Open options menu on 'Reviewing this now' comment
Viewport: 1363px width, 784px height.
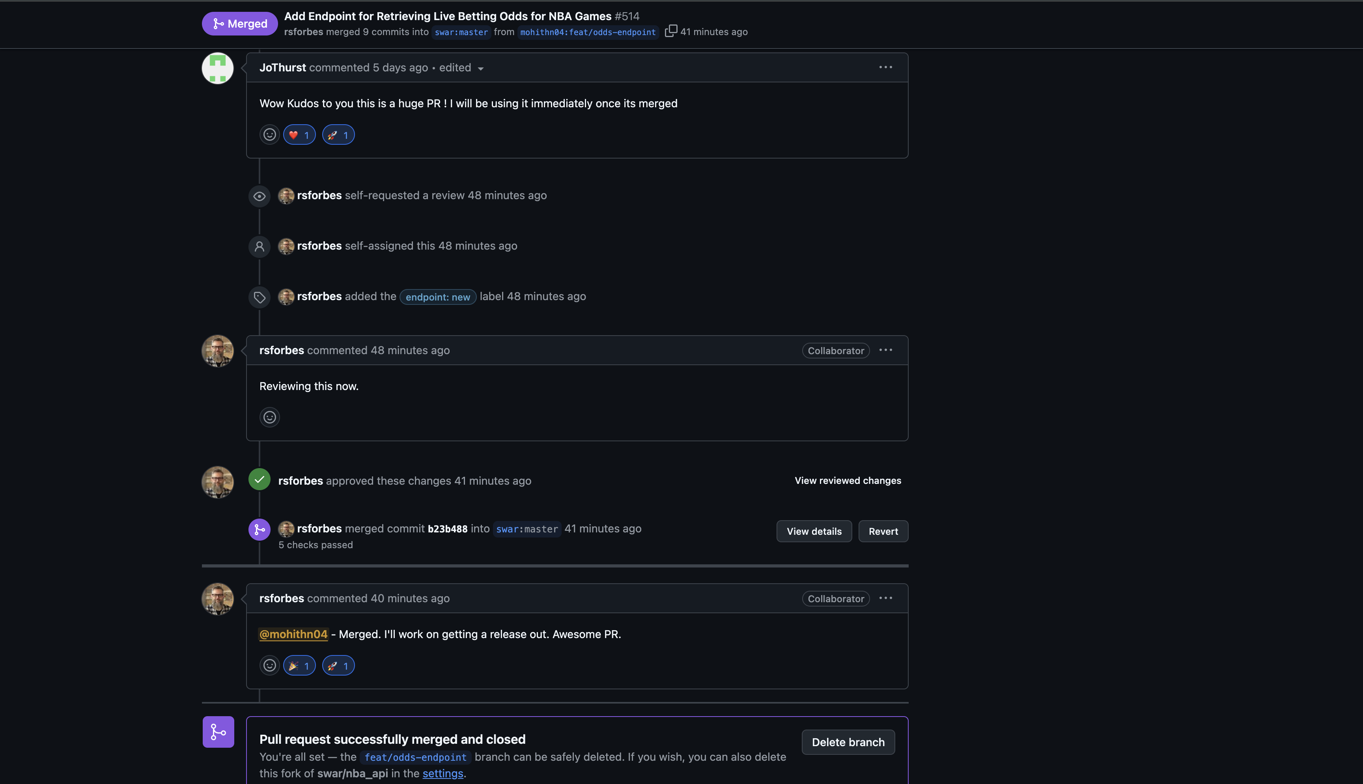pyautogui.click(x=885, y=350)
